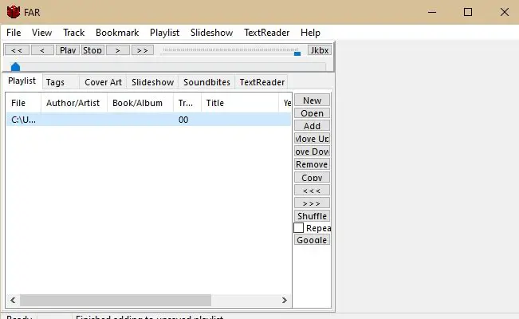Switch to the Playlist tab
519x319 pixels.
22,81
